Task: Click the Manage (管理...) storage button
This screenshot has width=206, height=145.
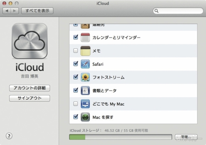Action: coord(186,137)
